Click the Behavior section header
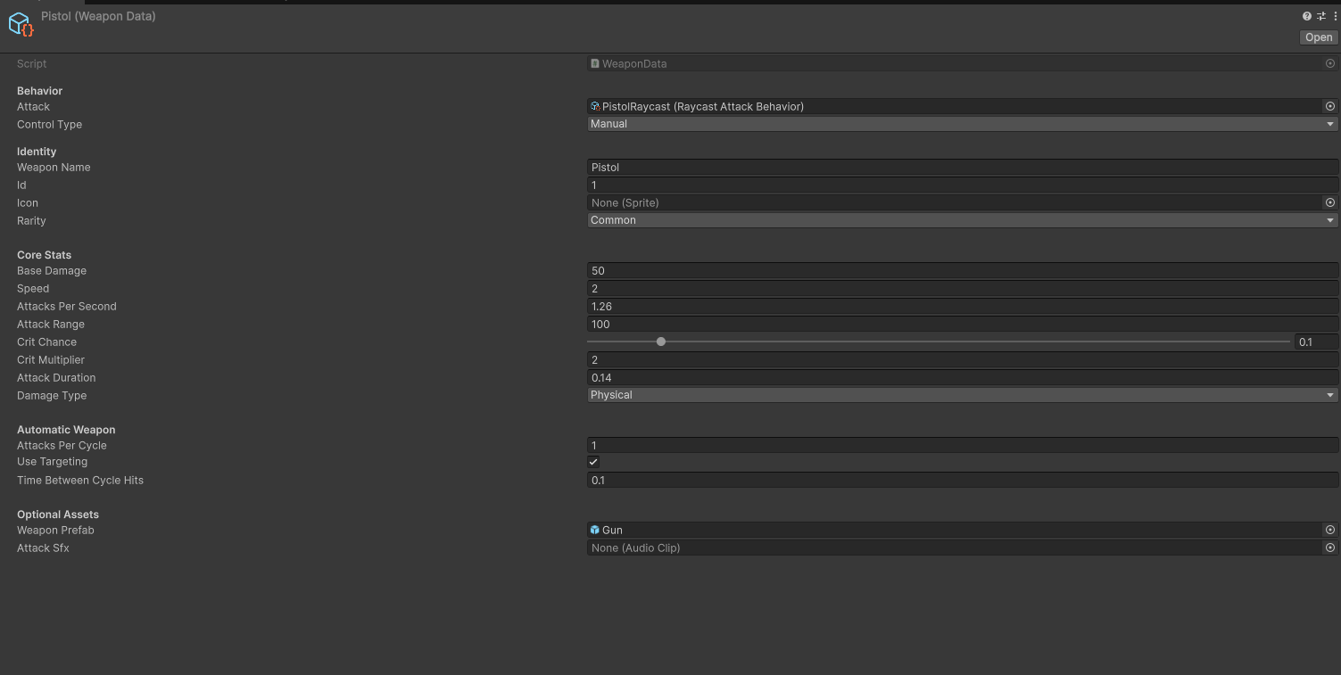The width and height of the screenshot is (1341, 675). pyautogui.click(x=39, y=90)
